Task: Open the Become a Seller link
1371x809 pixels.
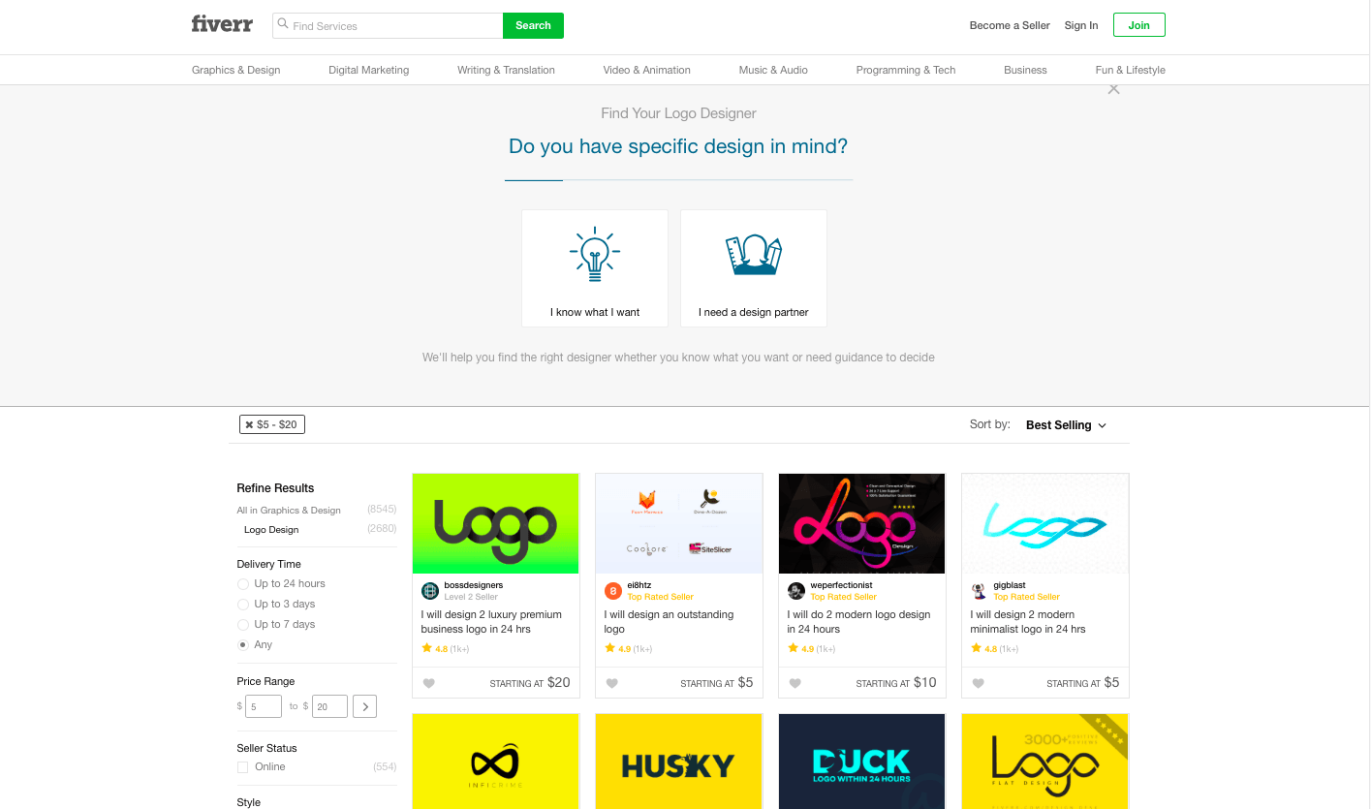Action: 1010,25
